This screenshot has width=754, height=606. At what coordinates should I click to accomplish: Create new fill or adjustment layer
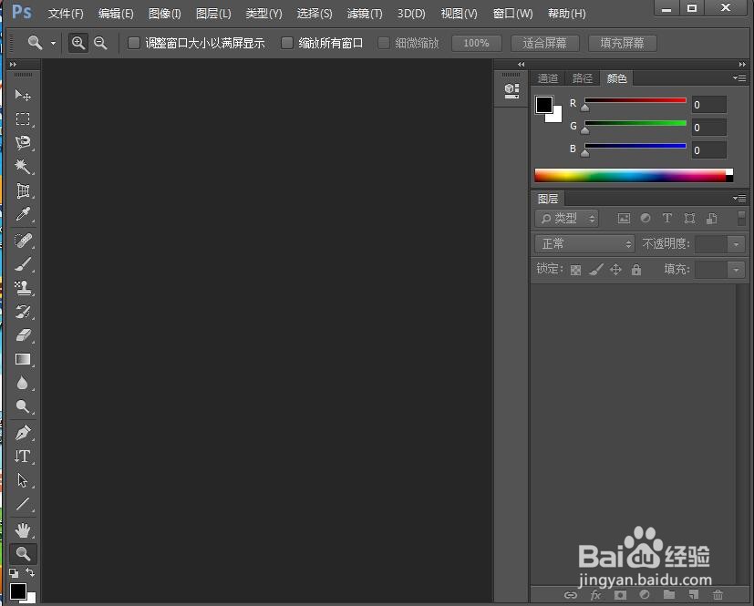pyautogui.click(x=645, y=595)
